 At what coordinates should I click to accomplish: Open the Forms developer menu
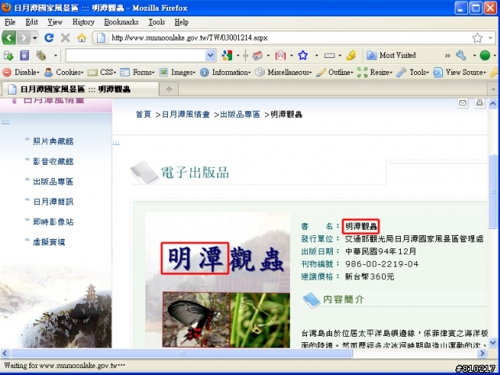tap(137, 73)
